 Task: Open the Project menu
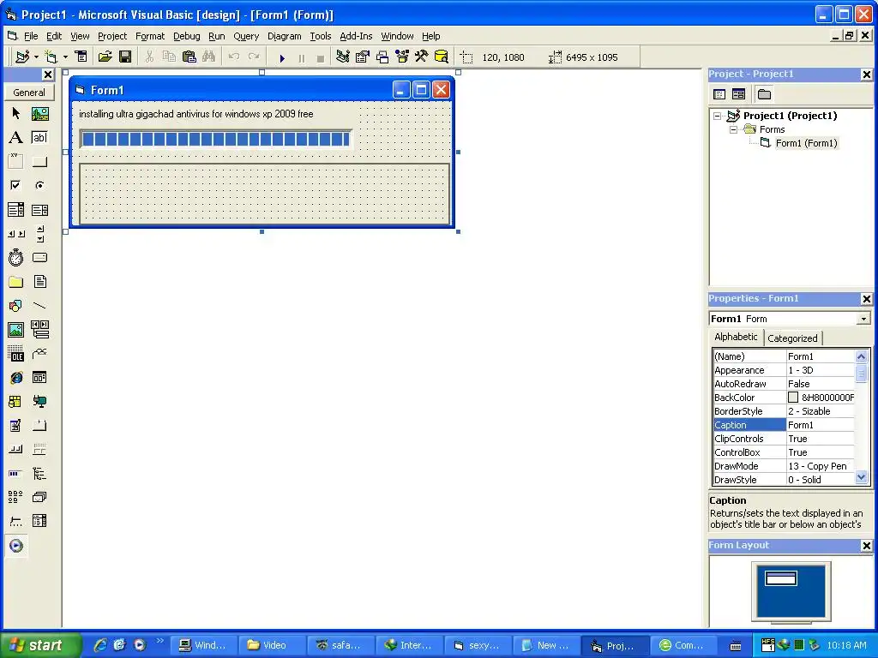coord(112,36)
